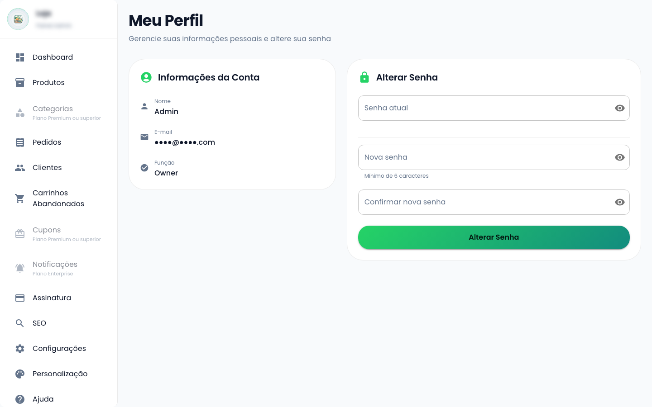
Task: Select the Pedidos receipt icon
Action: [x=19, y=142]
